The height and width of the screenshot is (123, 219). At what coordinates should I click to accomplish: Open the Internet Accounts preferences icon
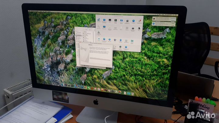click(104, 39)
